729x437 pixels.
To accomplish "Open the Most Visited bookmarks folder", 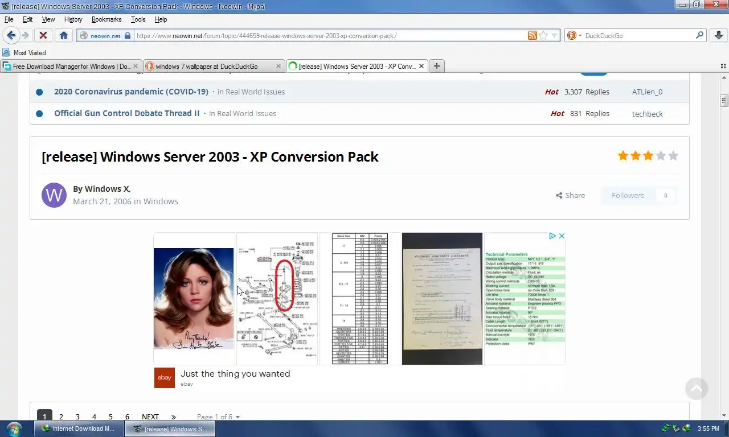I will coord(24,52).
